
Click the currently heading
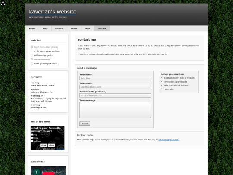(36, 77)
